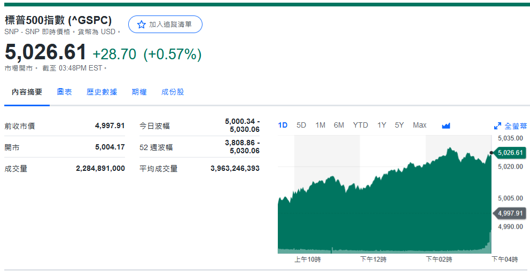Add S&P 500 to watchlist (加入追蹤清單)
This screenshot has width=530, height=275.
(x=165, y=25)
